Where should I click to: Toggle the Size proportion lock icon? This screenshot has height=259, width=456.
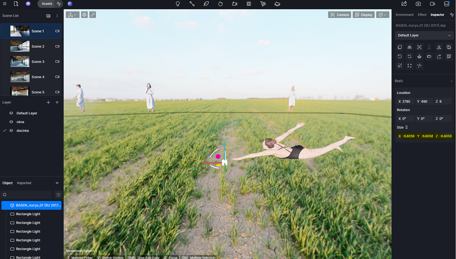click(407, 127)
